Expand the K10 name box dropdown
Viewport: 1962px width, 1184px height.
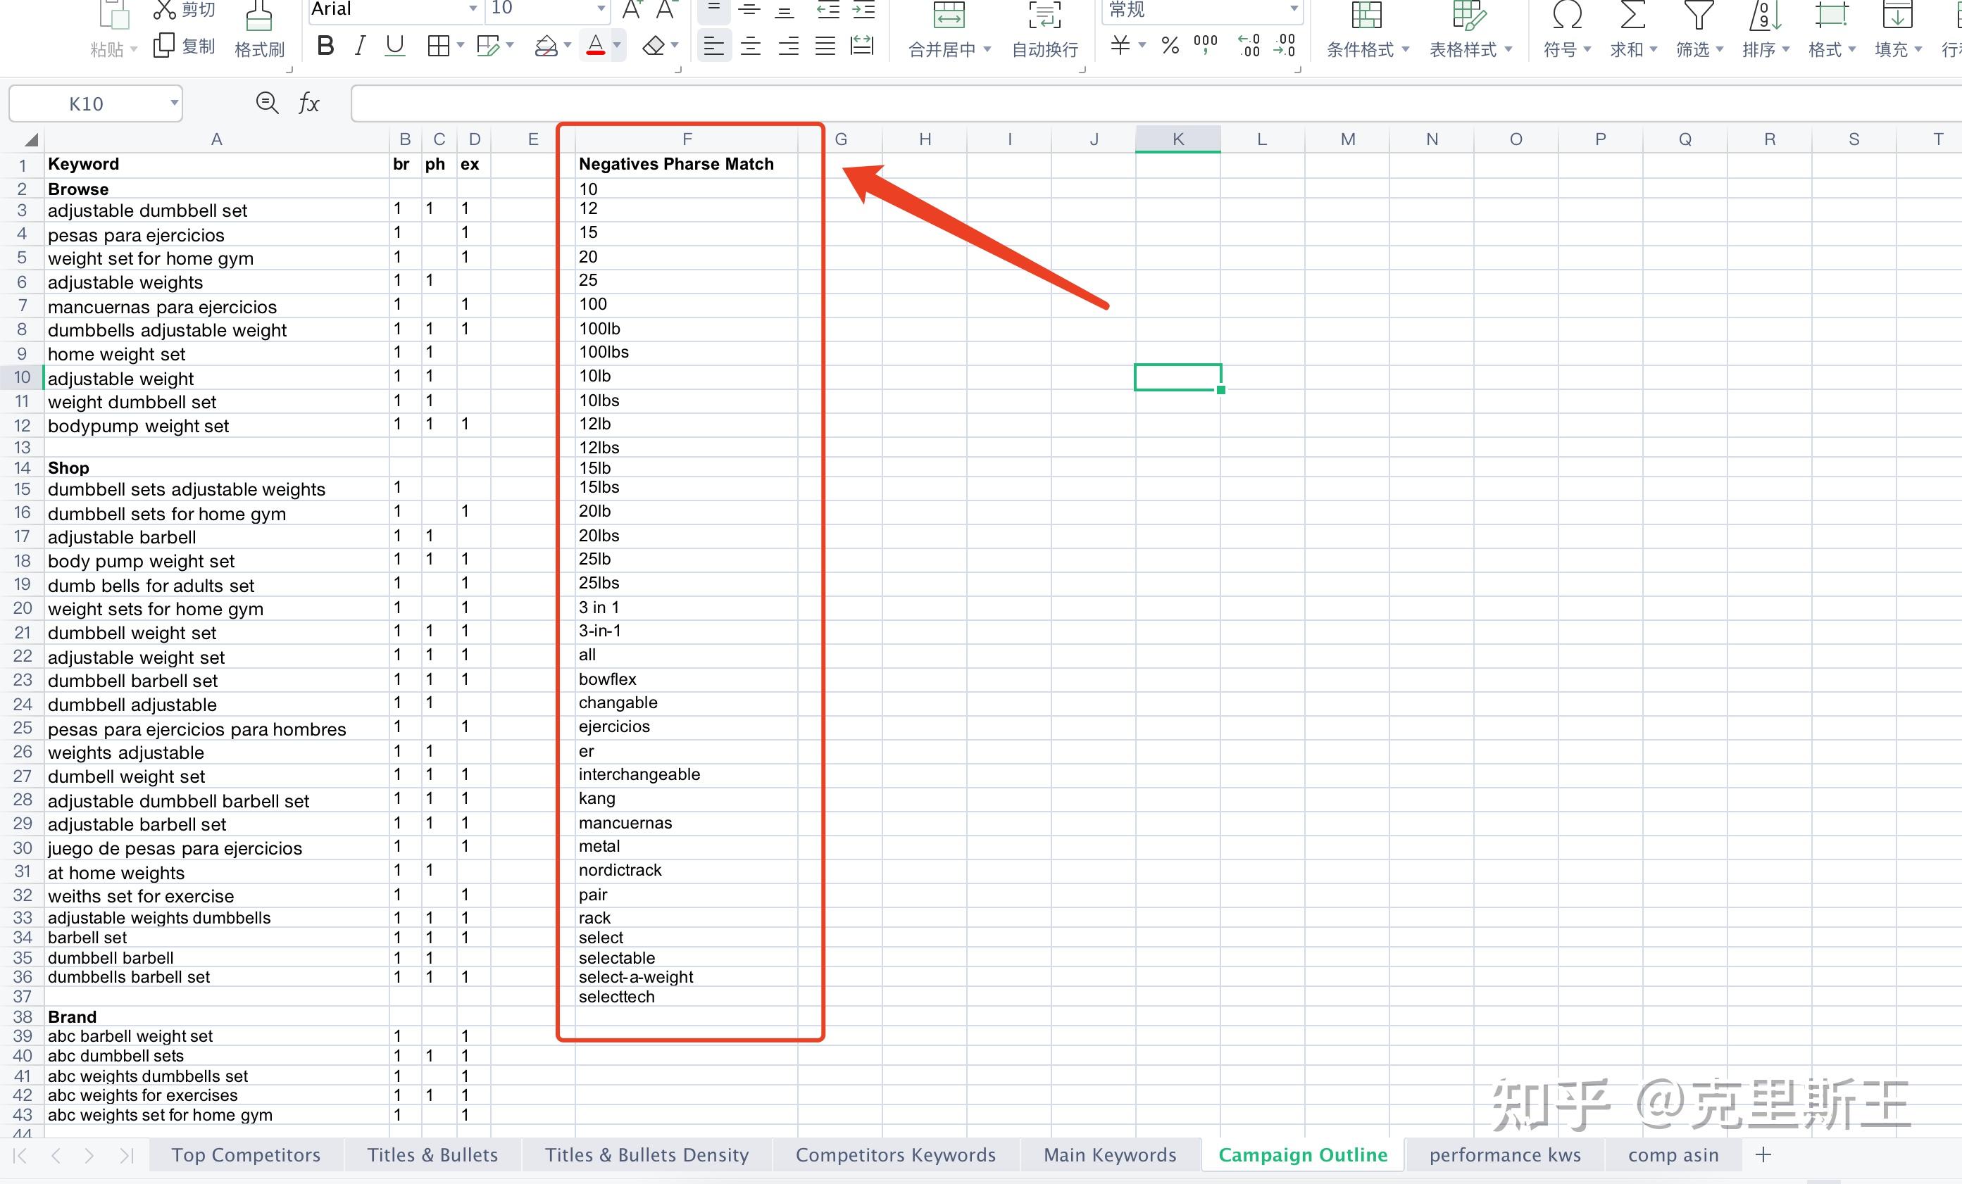click(173, 103)
